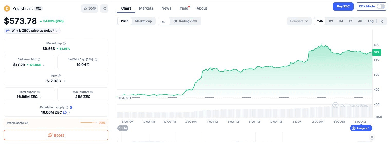Toggle Log scale on chart

point(371,21)
